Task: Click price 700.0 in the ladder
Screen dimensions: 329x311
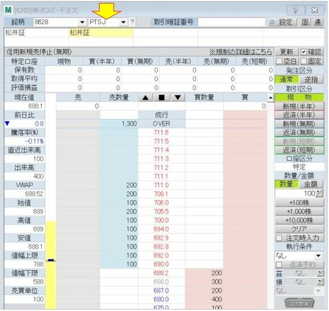Action: 162,220
